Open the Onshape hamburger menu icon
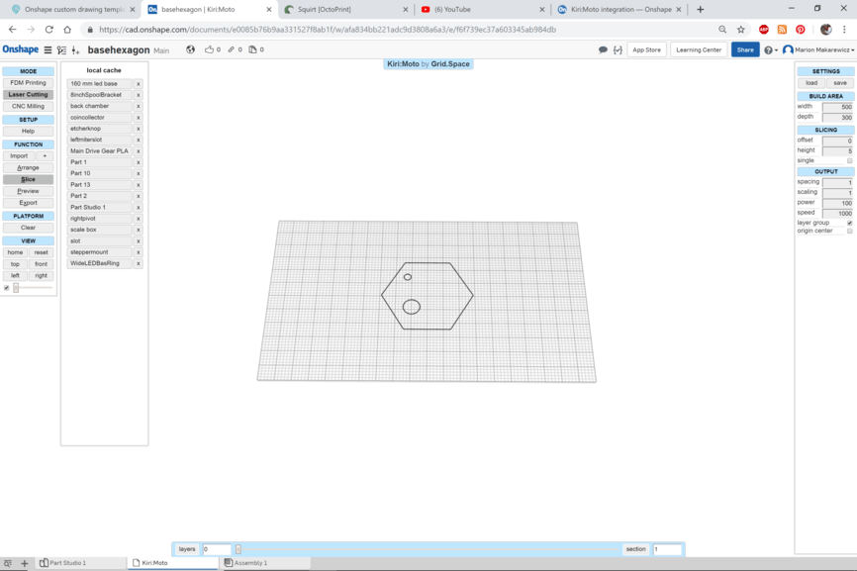This screenshot has height=571, width=857. (47, 49)
